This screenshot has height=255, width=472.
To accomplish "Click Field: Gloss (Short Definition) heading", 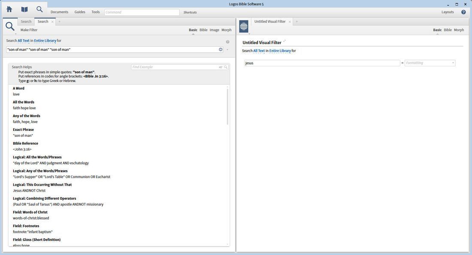I will [x=37, y=240].
